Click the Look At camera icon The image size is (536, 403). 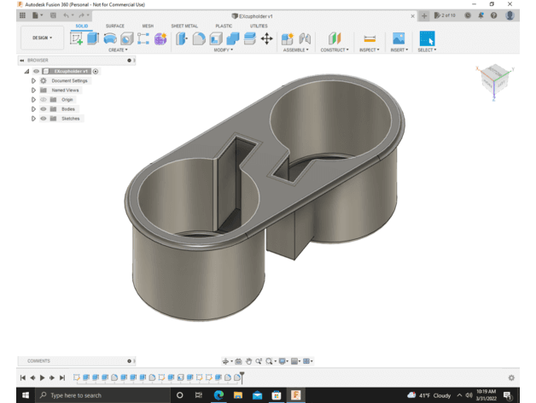239,361
